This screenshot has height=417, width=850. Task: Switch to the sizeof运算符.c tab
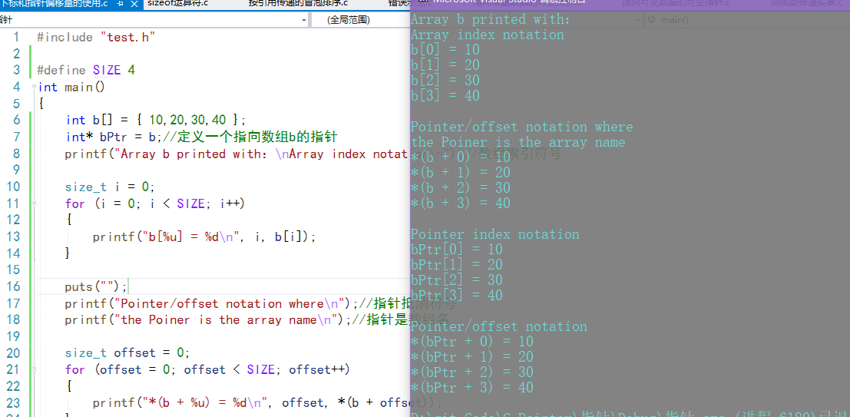pos(177,4)
